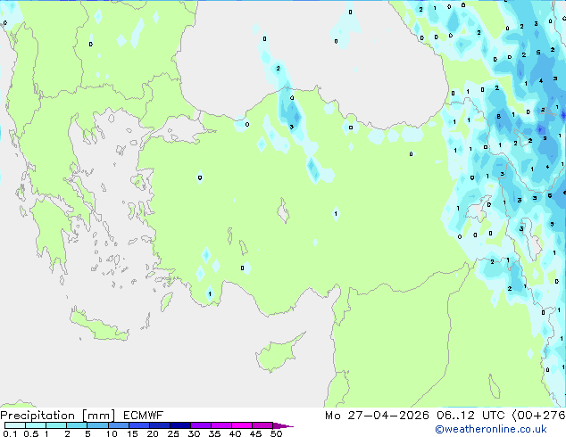Click the 25–30 mm navy legend swatch
This screenshot has height=437, width=566.
(x=180, y=425)
